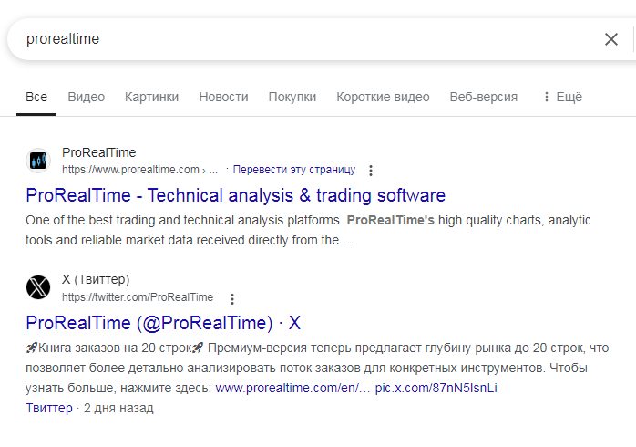The width and height of the screenshot is (636, 447).
Task: Click "Перевести эту страницу" translate link
Action: click(x=293, y=170)
